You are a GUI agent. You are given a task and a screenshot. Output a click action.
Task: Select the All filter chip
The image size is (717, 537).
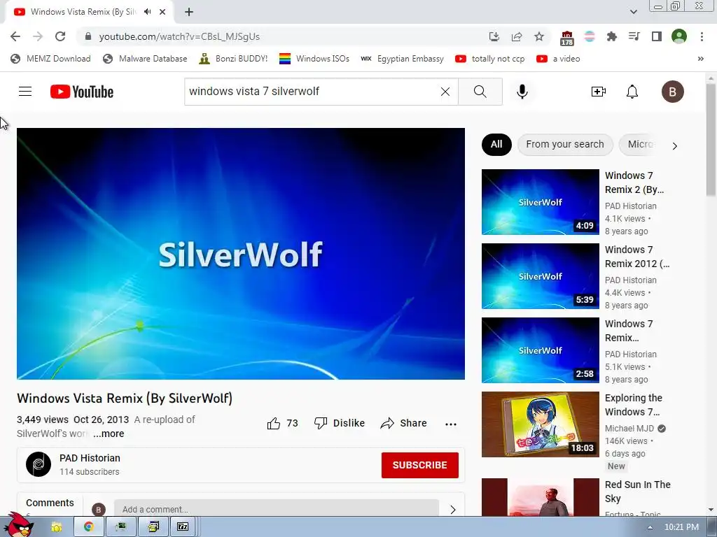[496, 144]
